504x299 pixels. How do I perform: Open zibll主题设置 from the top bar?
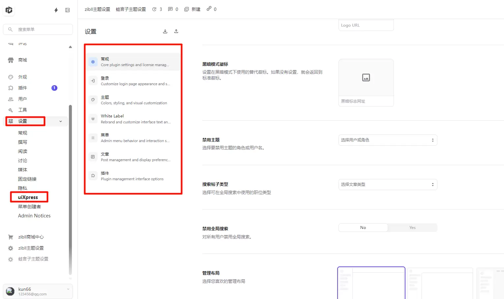(97, 9)
